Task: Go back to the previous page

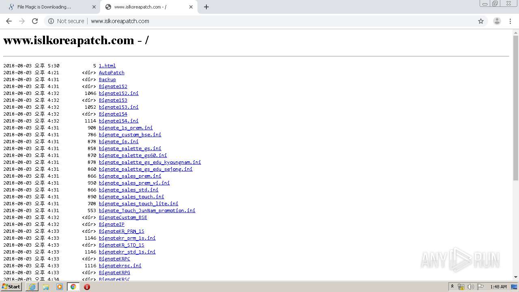Action: tap(9, 21)
